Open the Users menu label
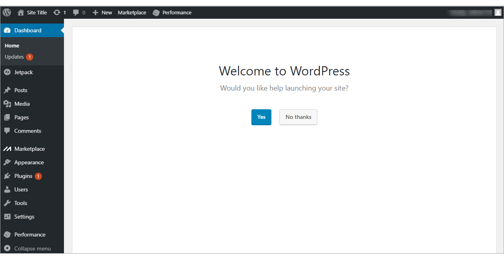Viewport: 504px width, 268px height. click(21, 189)
